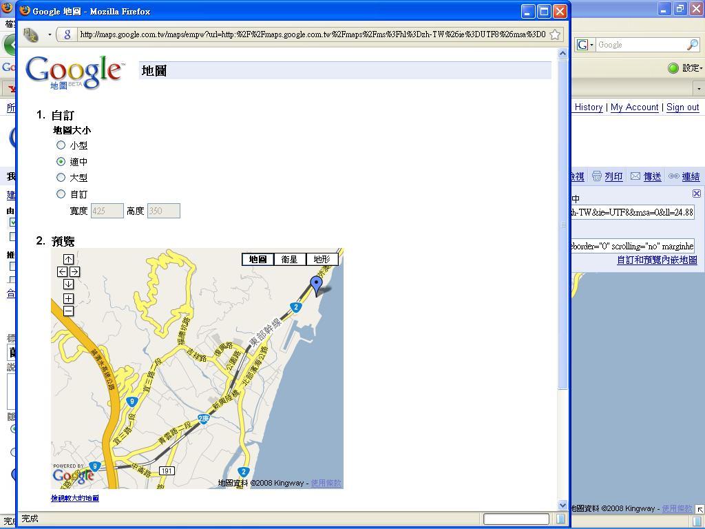Click the popup vertical scrollbar thumb
This screenshot has height=529, width=705.
(x=563, y=224)
